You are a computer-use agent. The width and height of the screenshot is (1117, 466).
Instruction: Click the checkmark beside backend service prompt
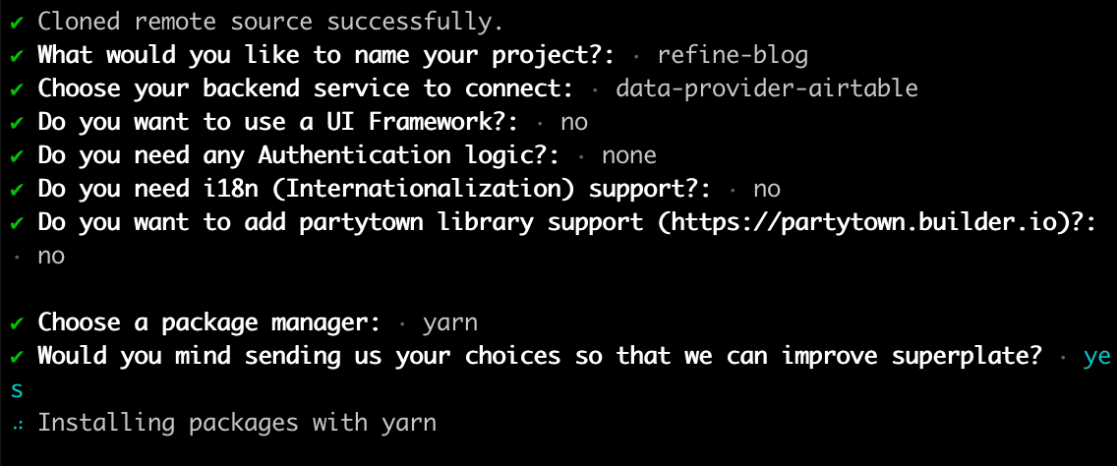tap(18, 89)
